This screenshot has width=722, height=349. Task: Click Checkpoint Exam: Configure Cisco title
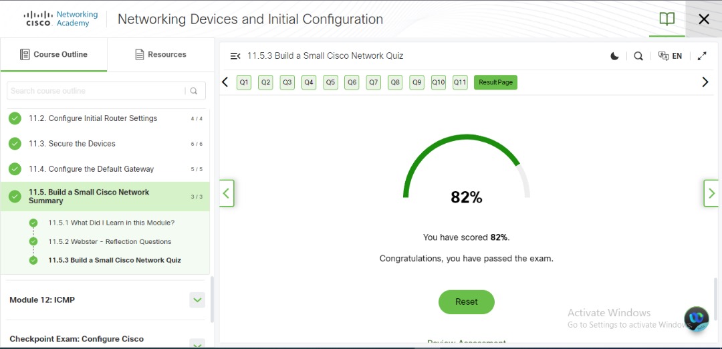pos(76,339)
